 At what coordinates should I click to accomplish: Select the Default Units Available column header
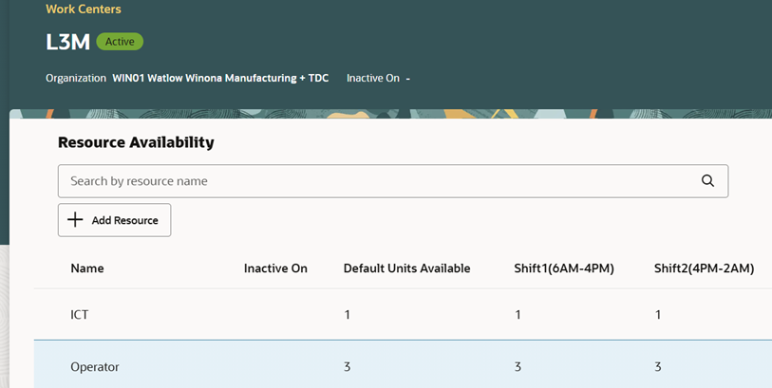(406, 268)
